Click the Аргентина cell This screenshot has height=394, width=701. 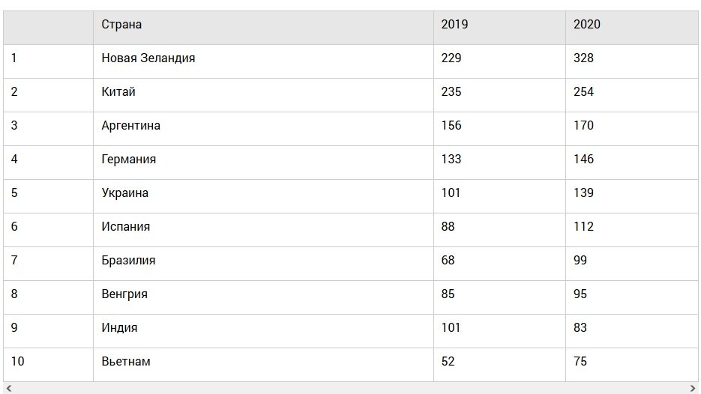point(131,126)
